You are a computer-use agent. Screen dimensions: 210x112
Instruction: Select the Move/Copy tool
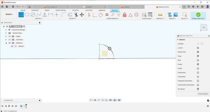[82, 15]
